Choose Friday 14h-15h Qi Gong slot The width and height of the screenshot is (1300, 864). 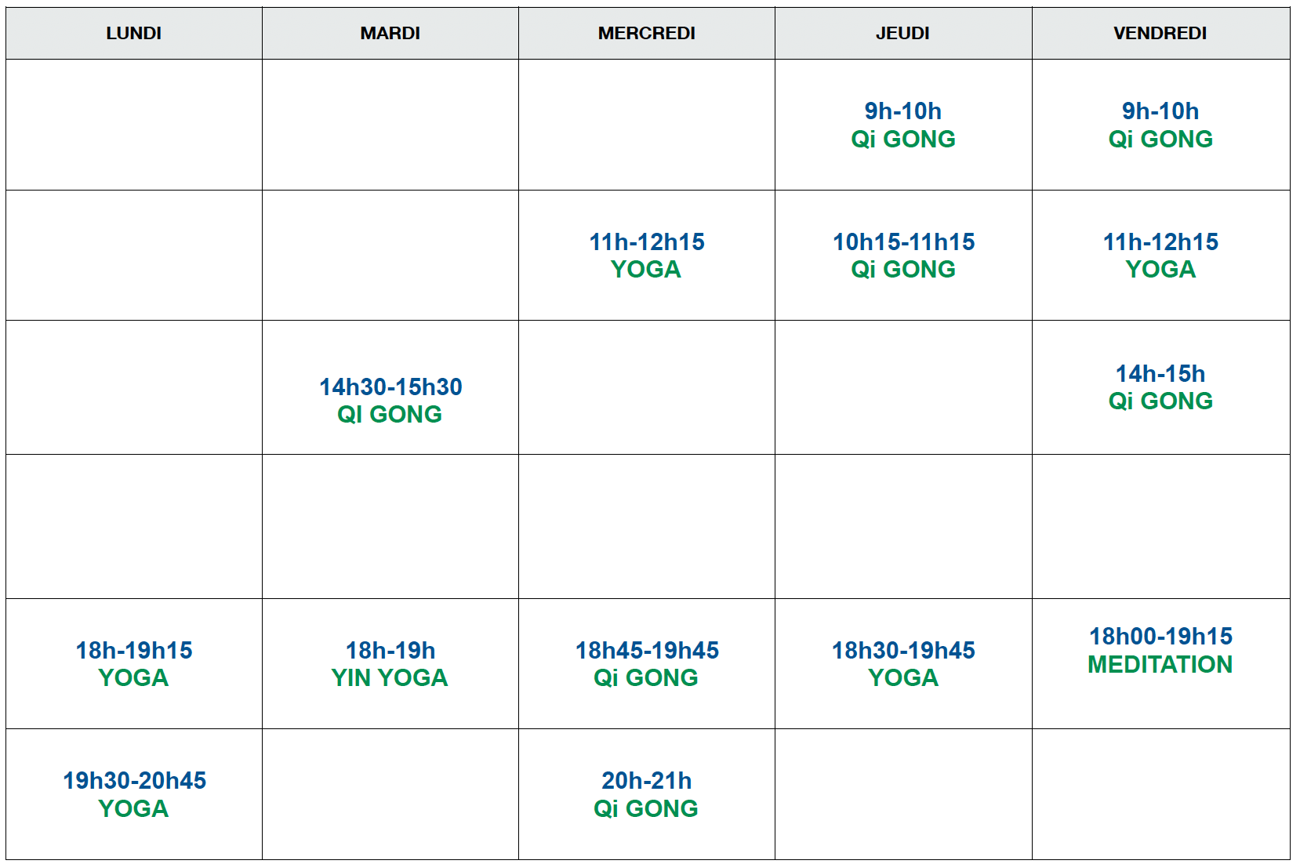1160,387
